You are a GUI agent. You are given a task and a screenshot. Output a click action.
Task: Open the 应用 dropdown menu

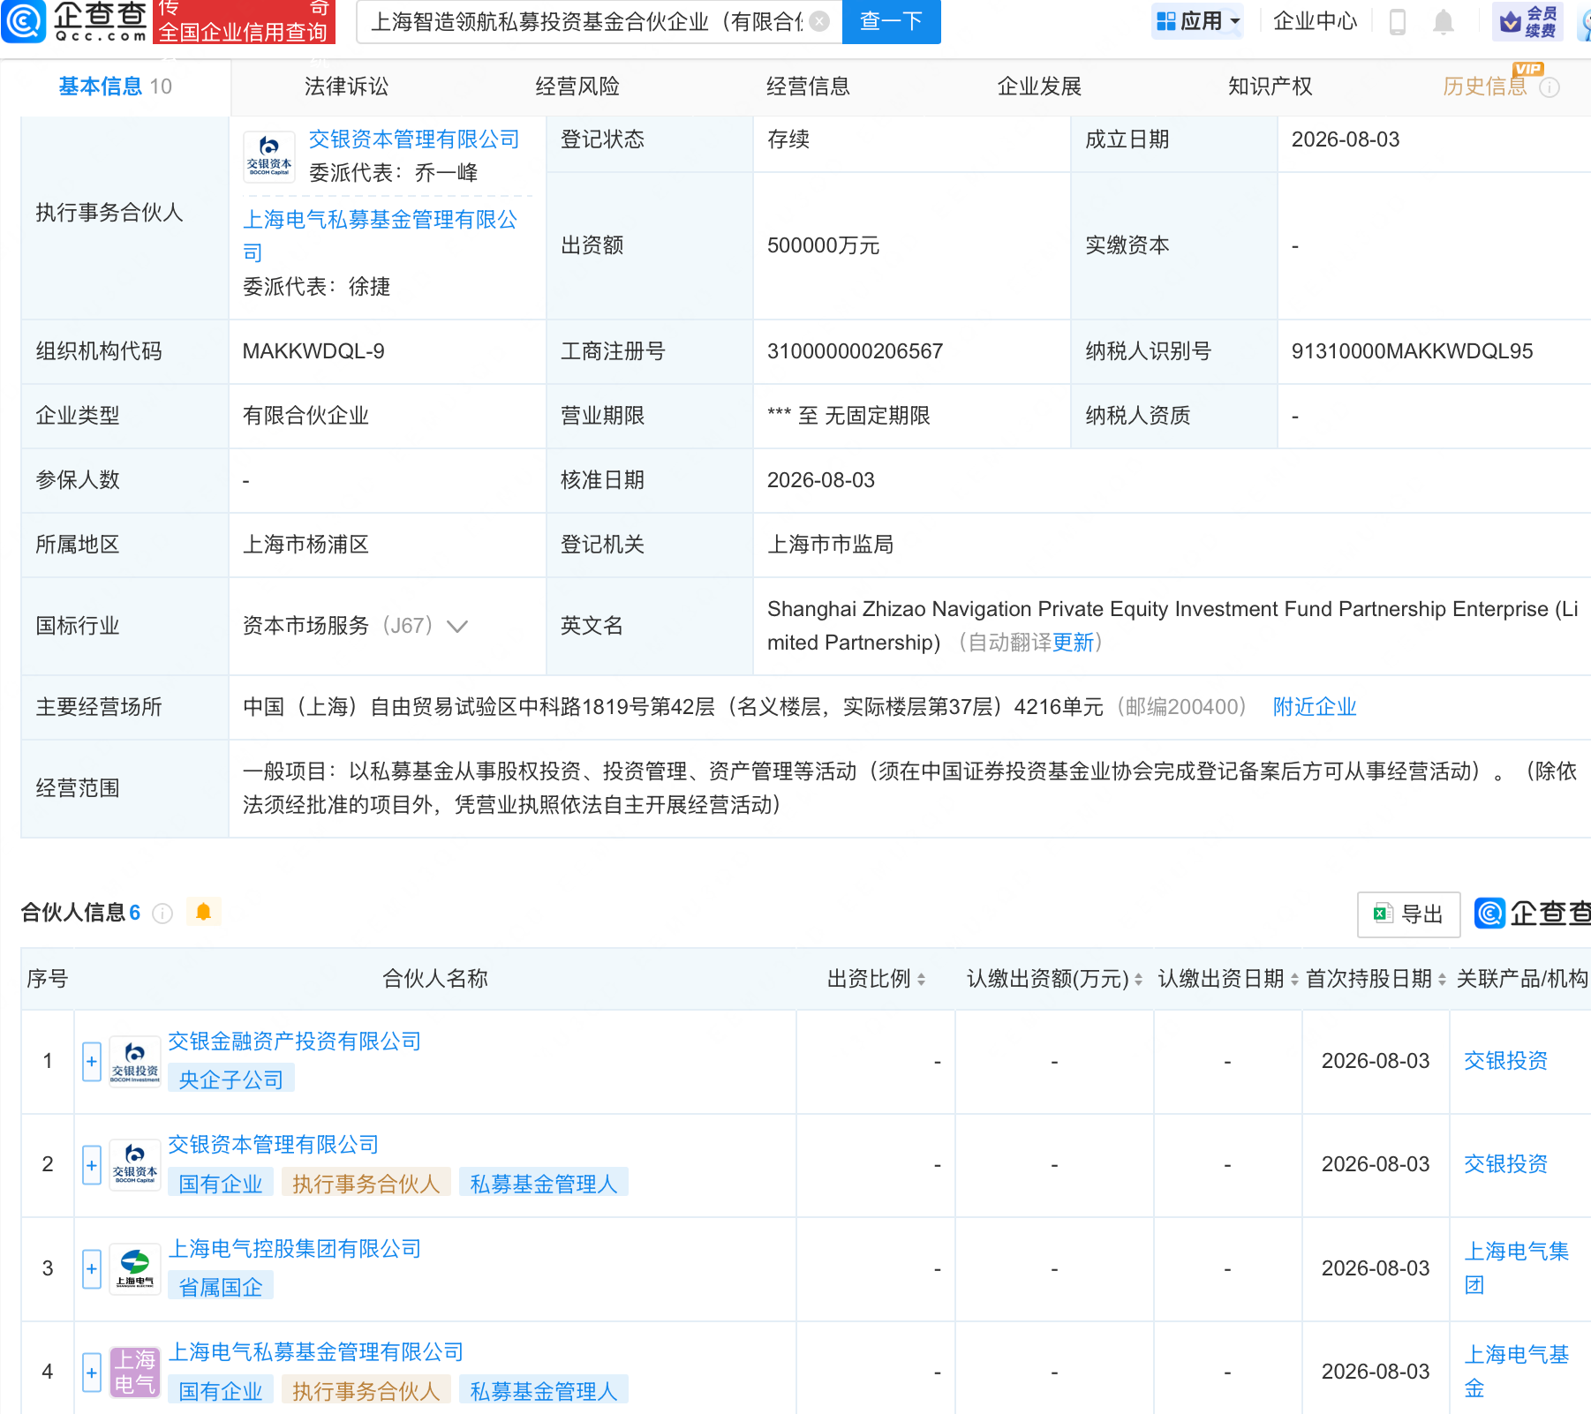(x=1197, y=21)
